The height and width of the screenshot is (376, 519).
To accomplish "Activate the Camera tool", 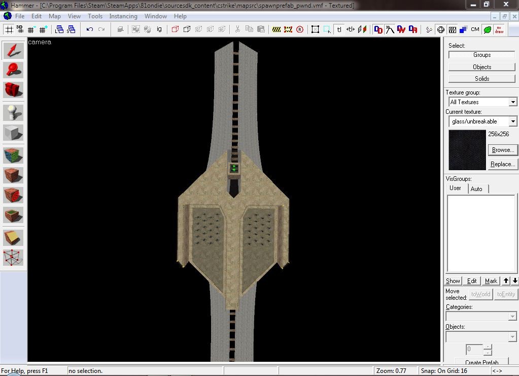I will pos(14,90).
